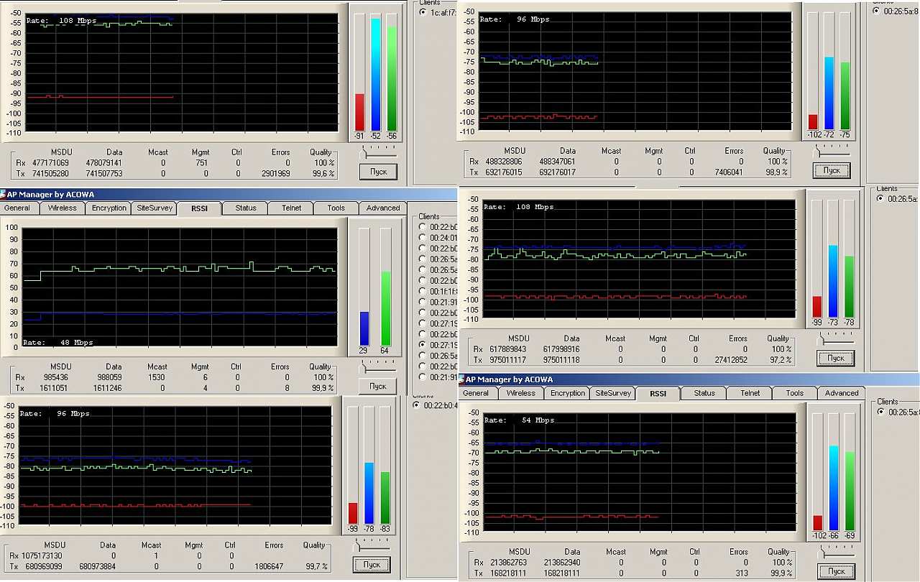The image size is (920, 582).
Task: Select SiteSurvey tab in the 48 Mbps window
Action: pyautogui.click(x=155, y=208)
